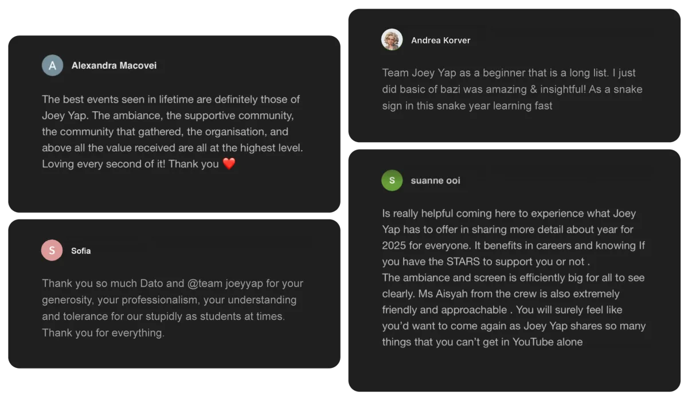Click the text 'Loving every second of it!'
The height and width of the screenshot is (400, 688).
pos(104,164)
